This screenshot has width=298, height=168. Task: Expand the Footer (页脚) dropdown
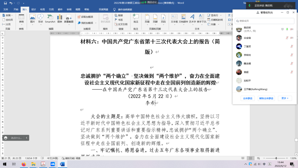click(x=155, y=25)
